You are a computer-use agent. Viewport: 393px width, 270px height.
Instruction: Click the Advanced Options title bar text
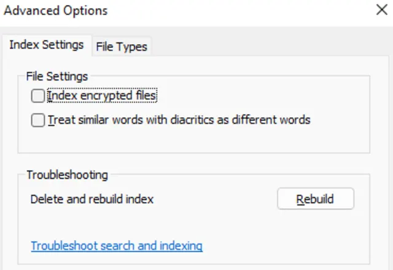(56, 10)
